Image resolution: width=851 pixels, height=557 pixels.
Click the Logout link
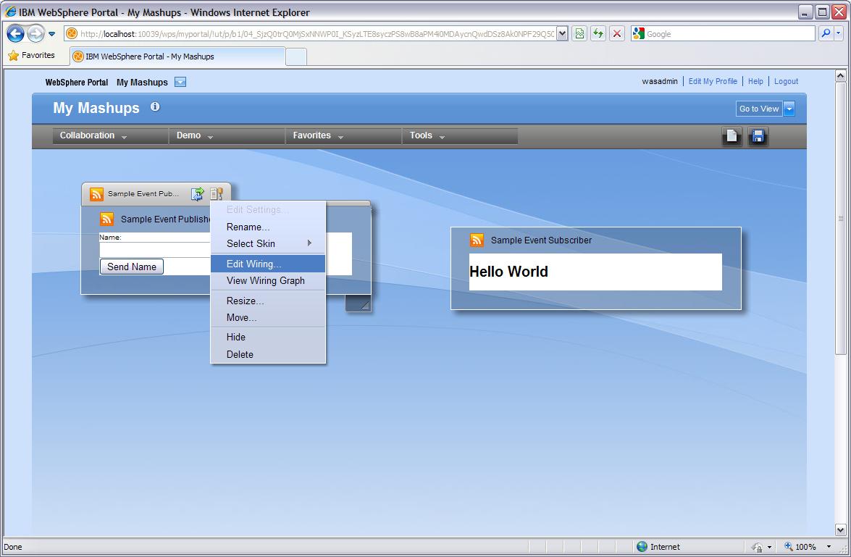point(786,81)
